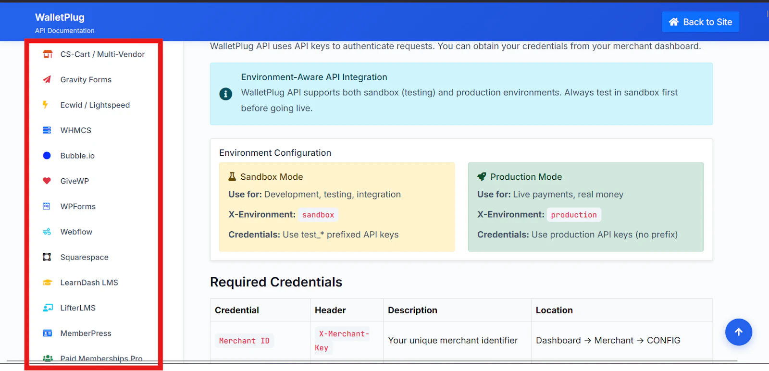The width and height of the screenshot is (769, 371).
Task: Click the Required Credentials heading
Action: pyautogui.click(x=276, y=282)
